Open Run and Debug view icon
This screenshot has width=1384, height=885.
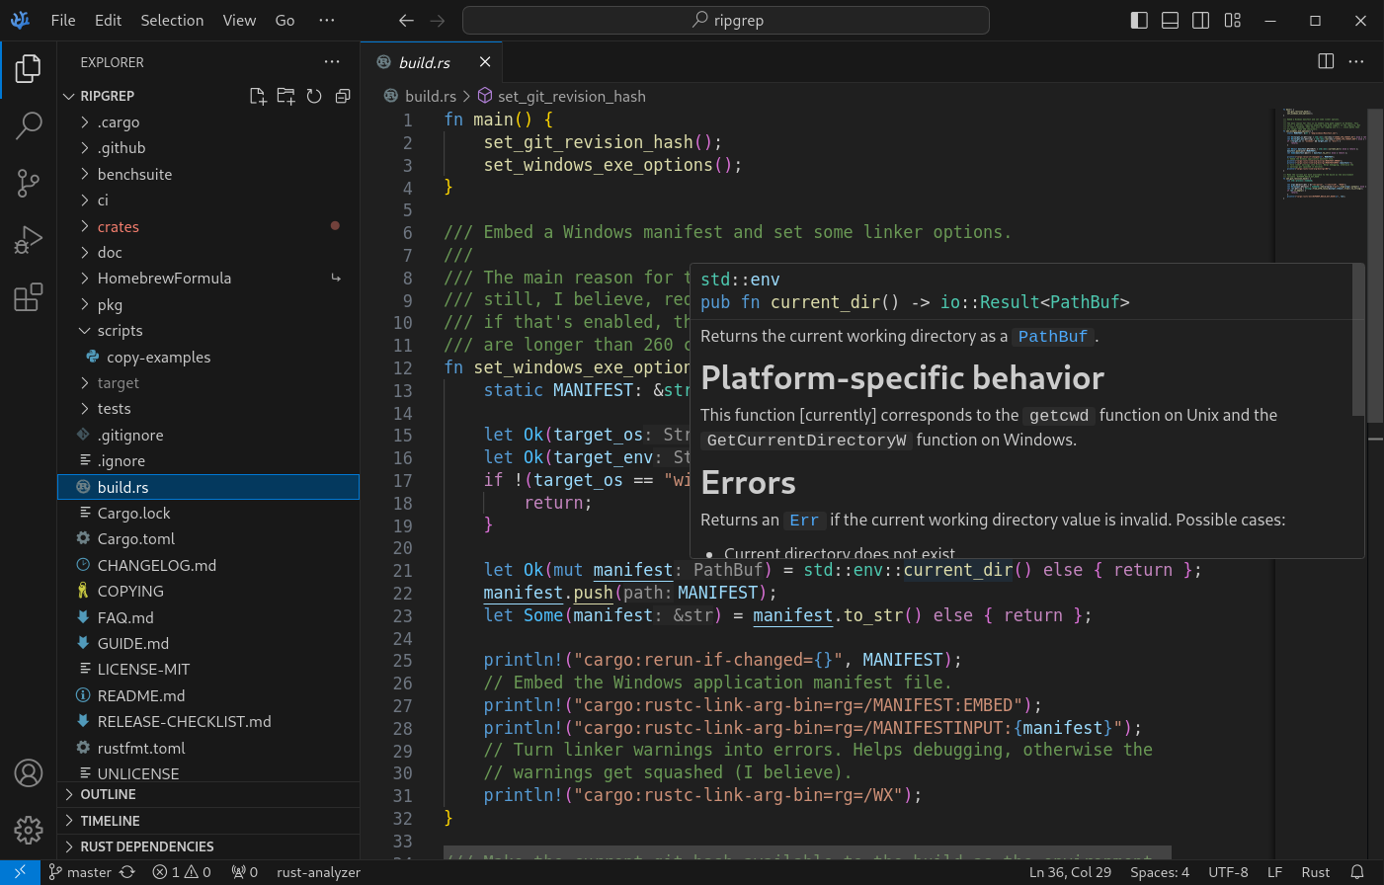pyautogui.click(x=29, y=240)
